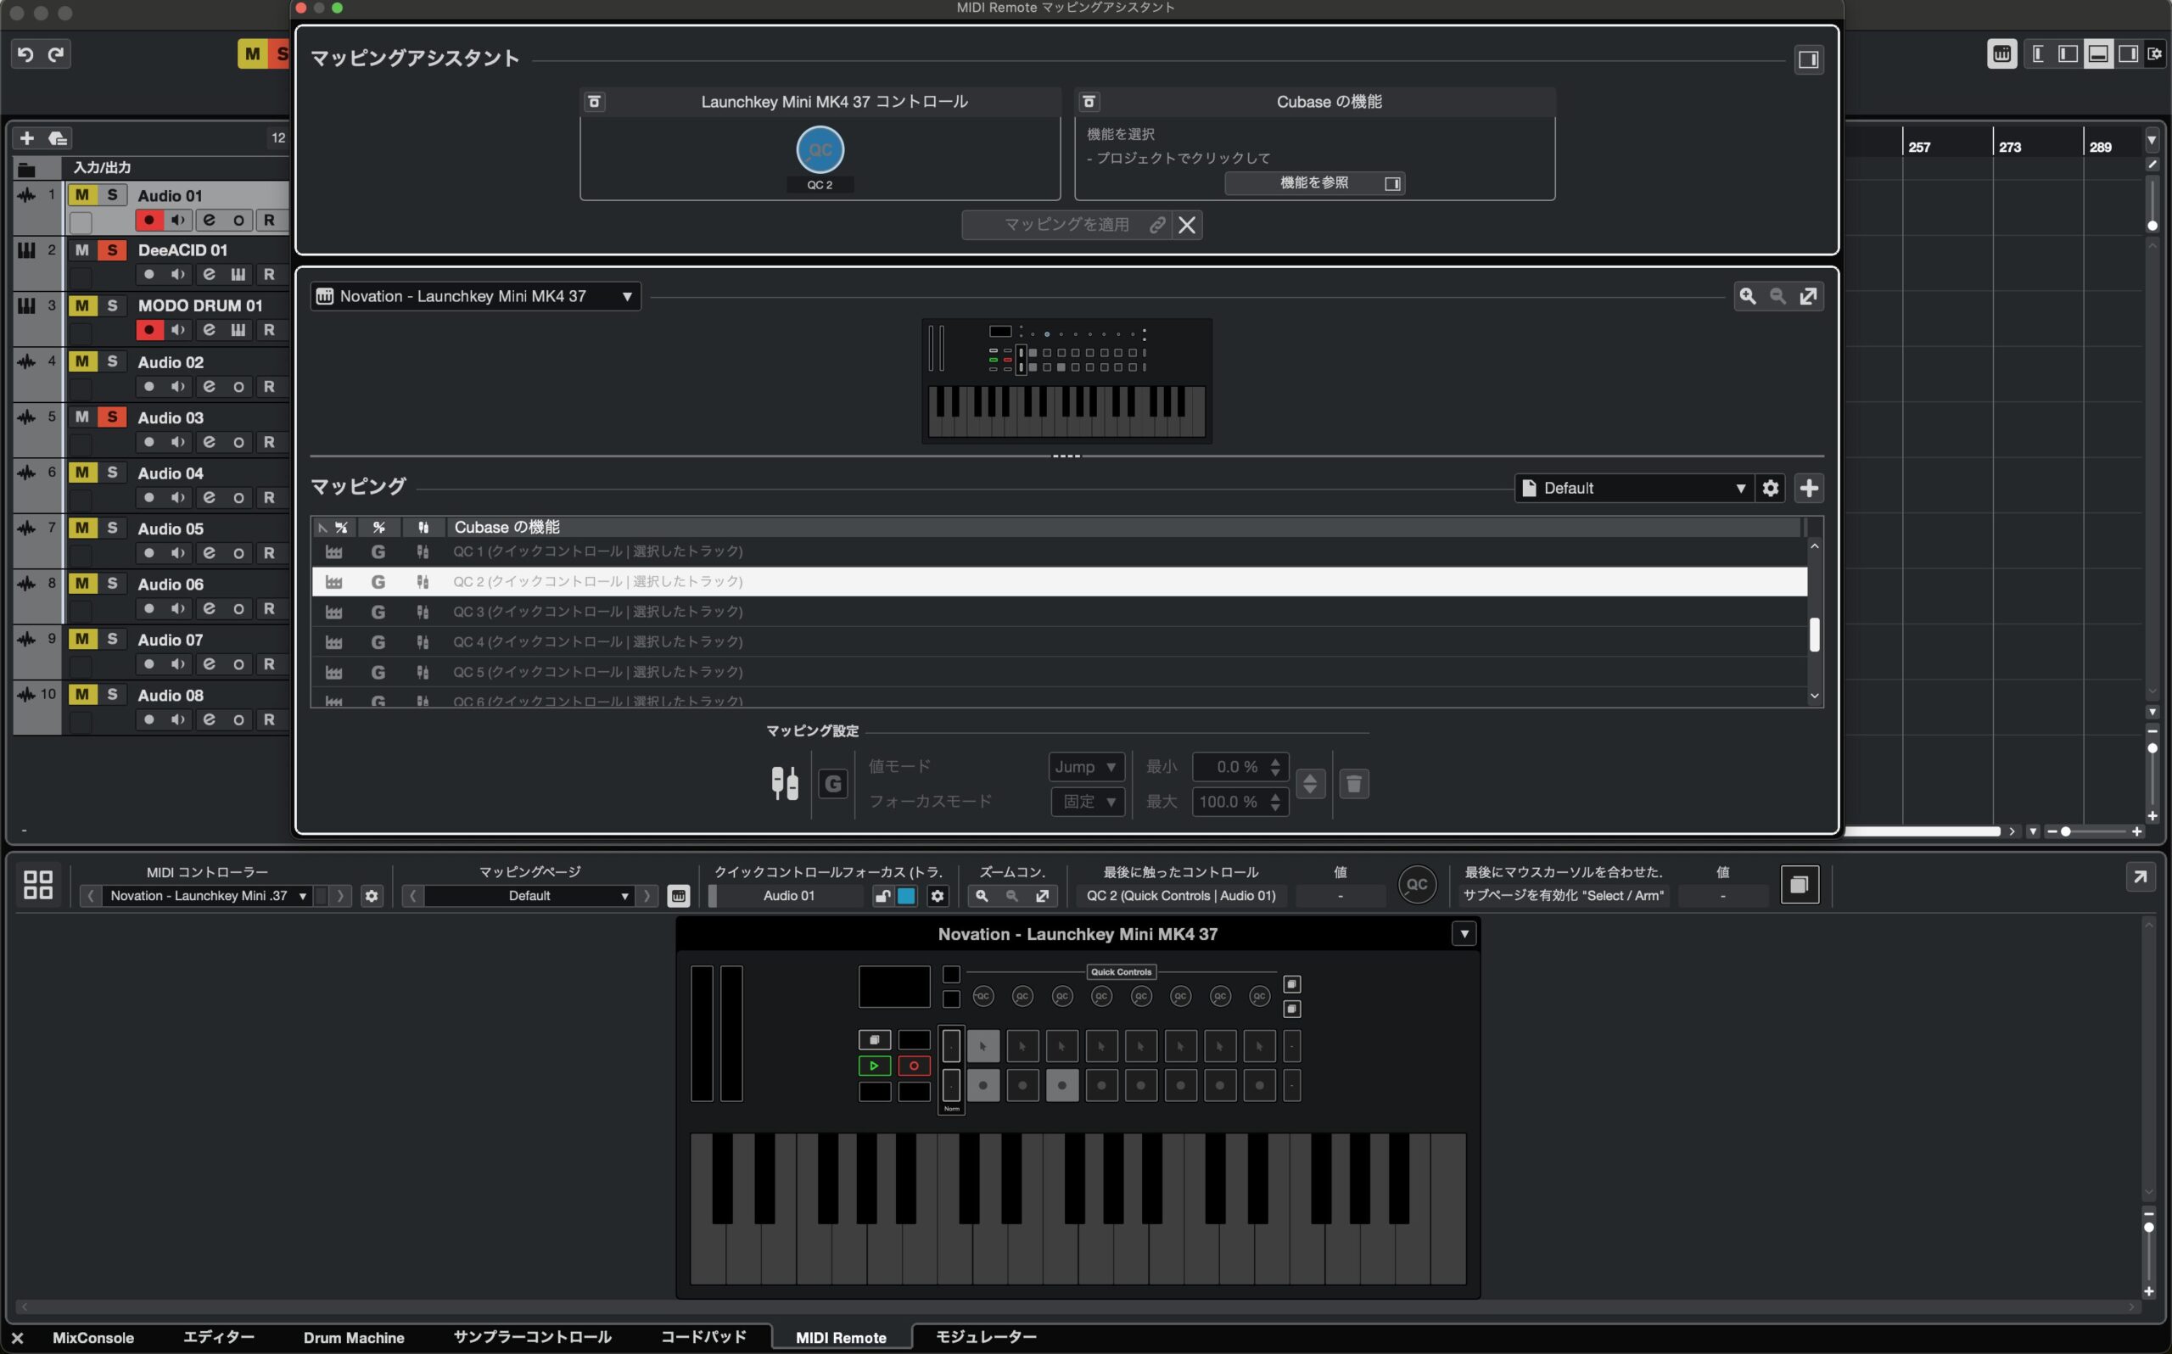Solo the MODO DRUM 01 track
The width and height of the screenshot is (2172, 1354).
click(x=112, y=305)
